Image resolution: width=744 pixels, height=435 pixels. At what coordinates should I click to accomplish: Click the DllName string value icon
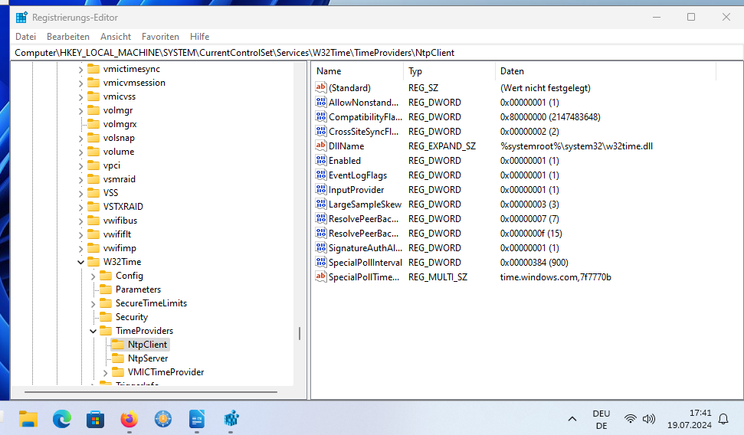click(321, 146)
